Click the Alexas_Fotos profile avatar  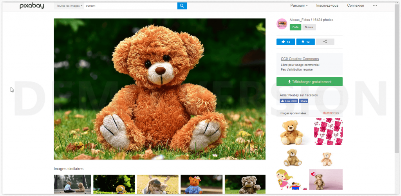tap(282, 24)
